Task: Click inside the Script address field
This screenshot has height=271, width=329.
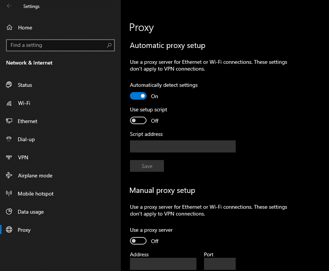Action: click(182, 146)
